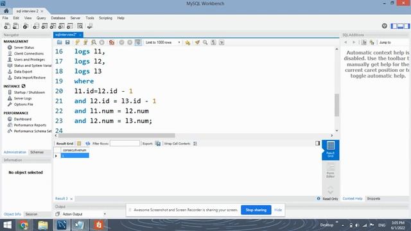Open SQL script icon in main toolbar
411x231 pixels.
pos(15,26)
